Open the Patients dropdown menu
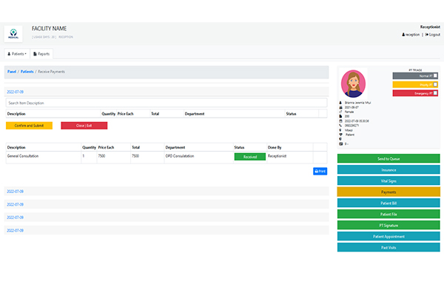 17,54
